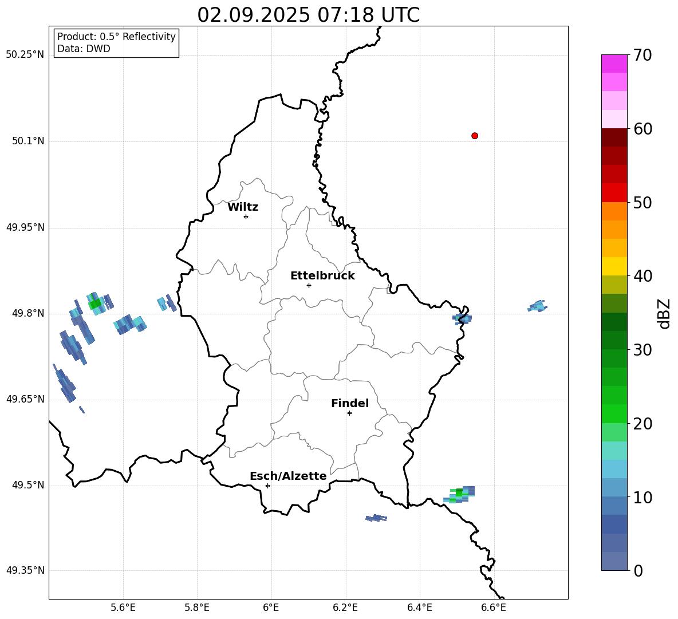Click the yellow colorbar segment at 40
Viewport: 678px width, 619px height.
pos(614,266)
